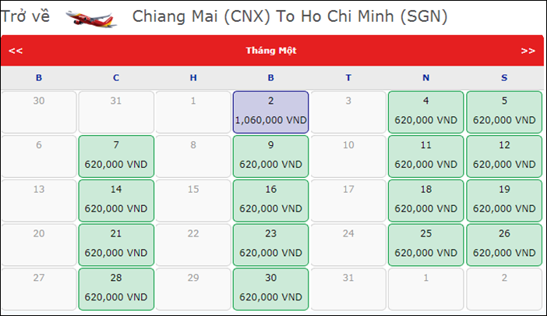Choose January 16 flight date
Viewport: 547px width, 316px height.
(270, 201)
